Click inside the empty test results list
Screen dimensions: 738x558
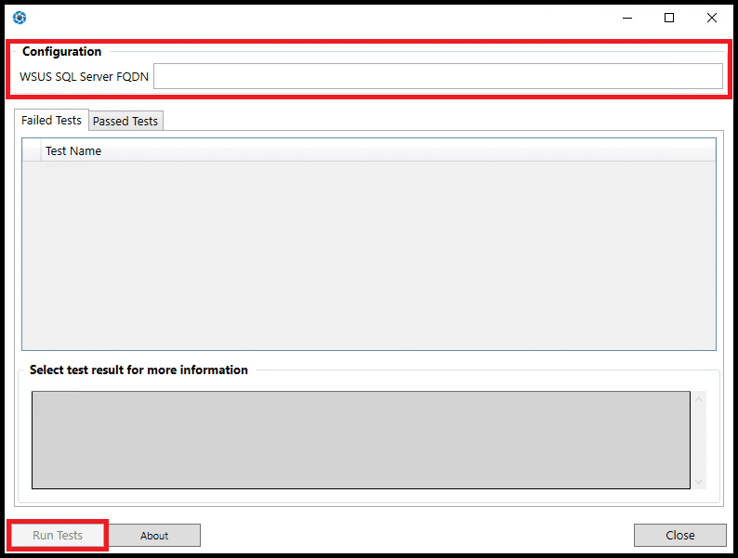(368, 255)
